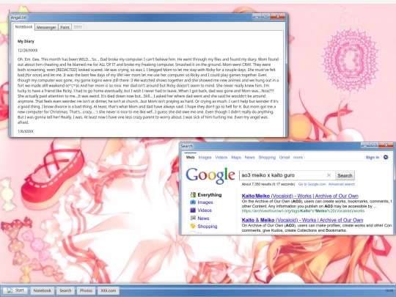Open the gear settings icon in Search window

(386, 157)
